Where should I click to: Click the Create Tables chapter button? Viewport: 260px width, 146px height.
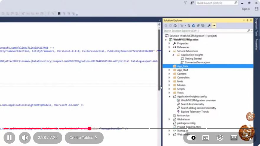pyautogui.click(x=84, y=137)
